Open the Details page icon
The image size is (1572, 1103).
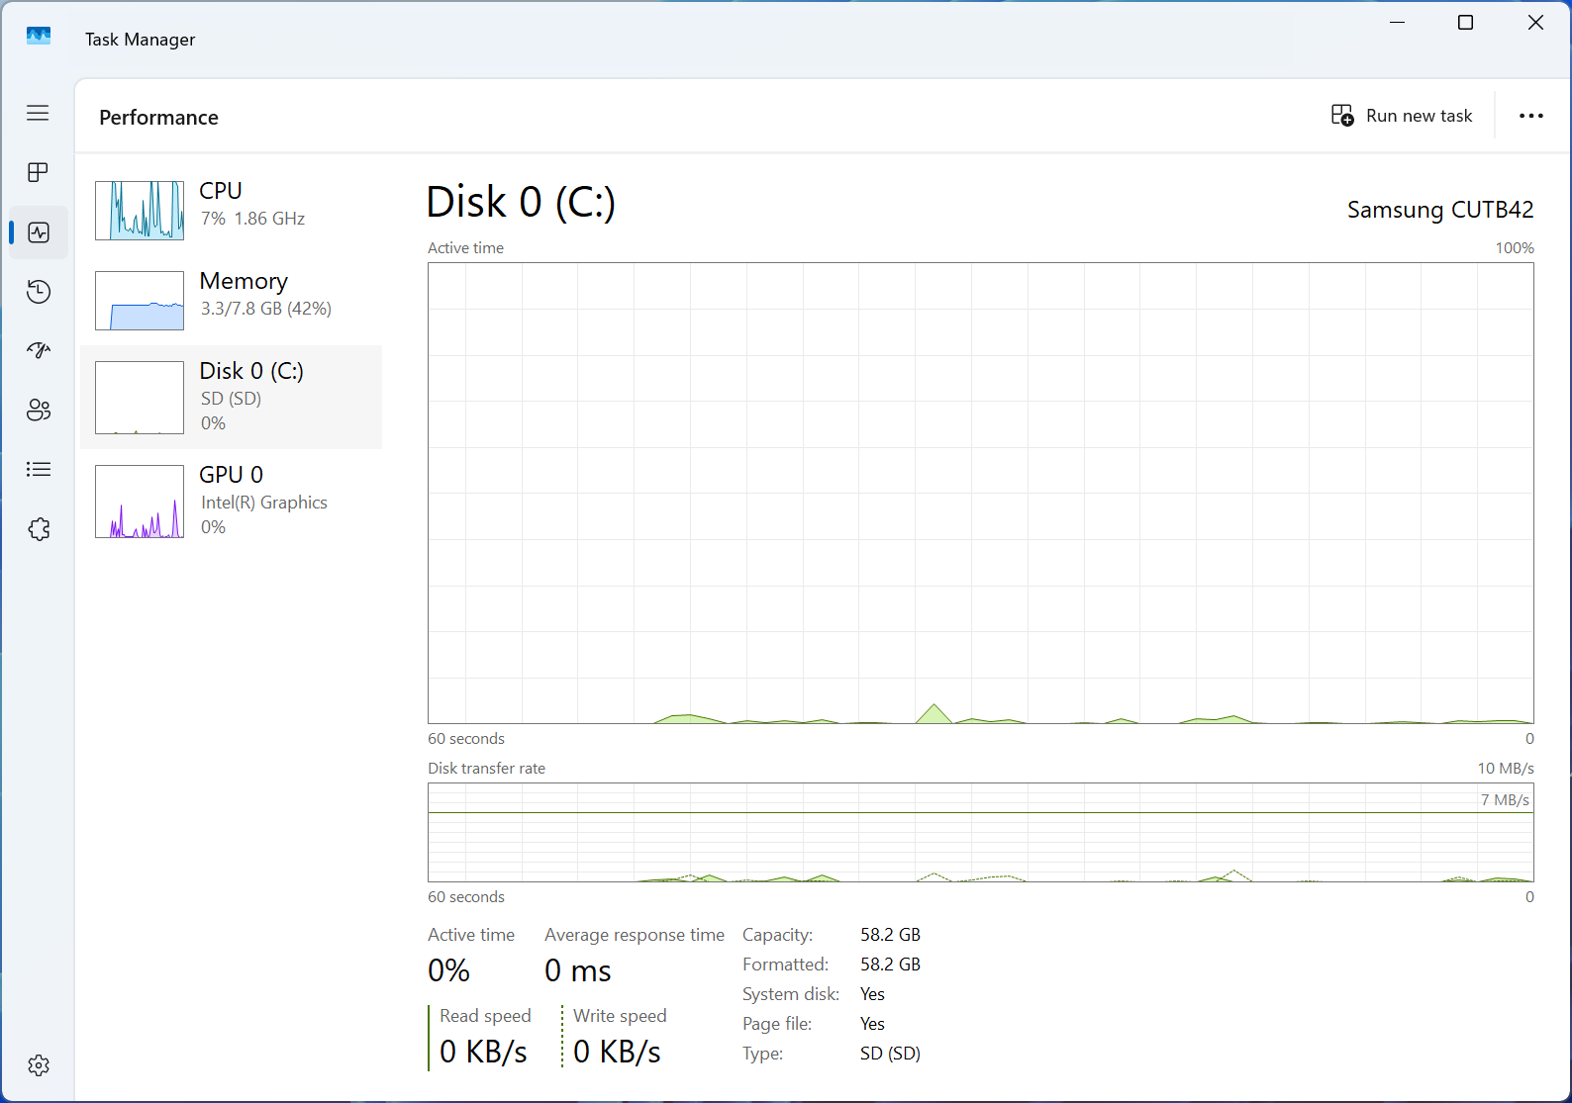pyautogui.click(x=39, y=469)
